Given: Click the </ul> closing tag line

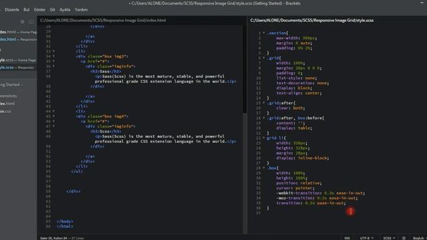Looking at the screenshot, I should click(77, 171).
